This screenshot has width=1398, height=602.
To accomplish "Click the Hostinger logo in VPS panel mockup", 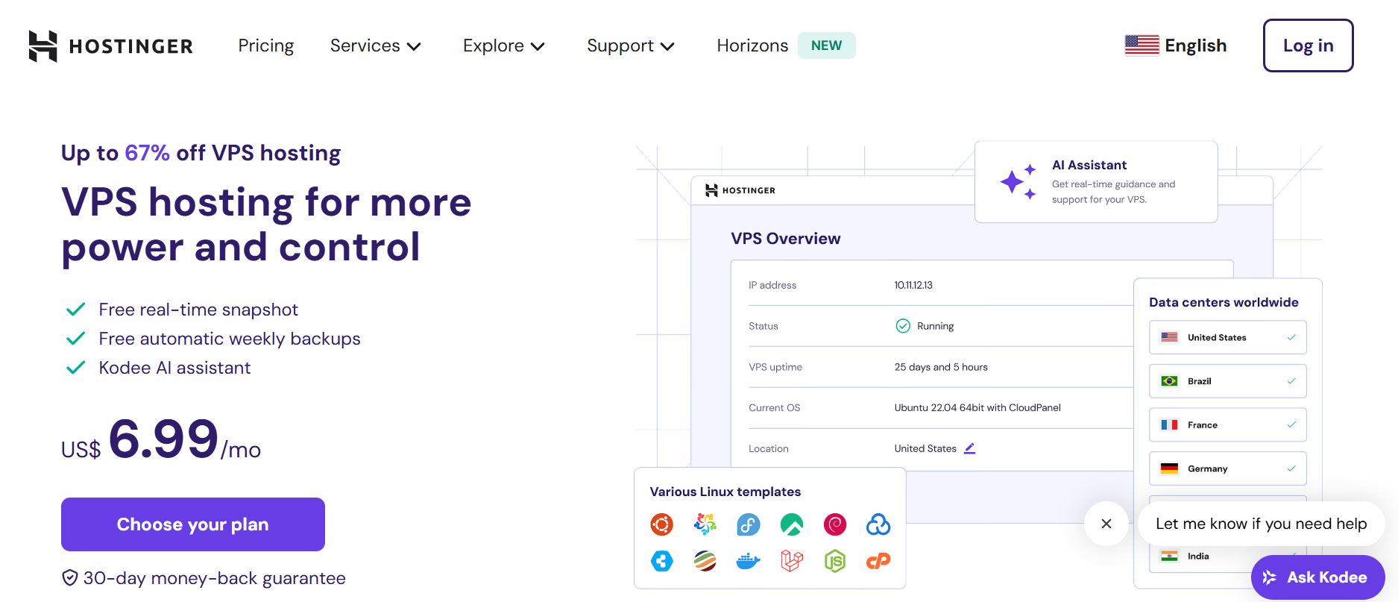I will coord(740,190).
